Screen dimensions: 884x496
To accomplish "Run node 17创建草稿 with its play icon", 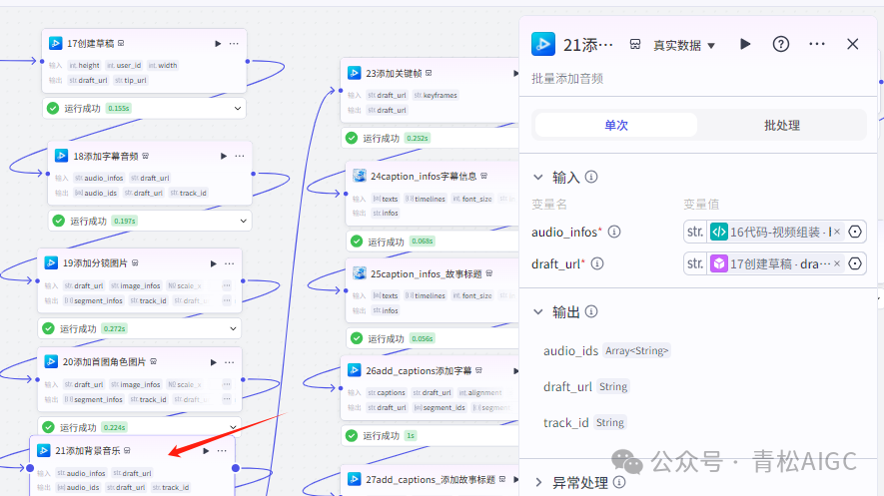I will [x=218, y=43].
